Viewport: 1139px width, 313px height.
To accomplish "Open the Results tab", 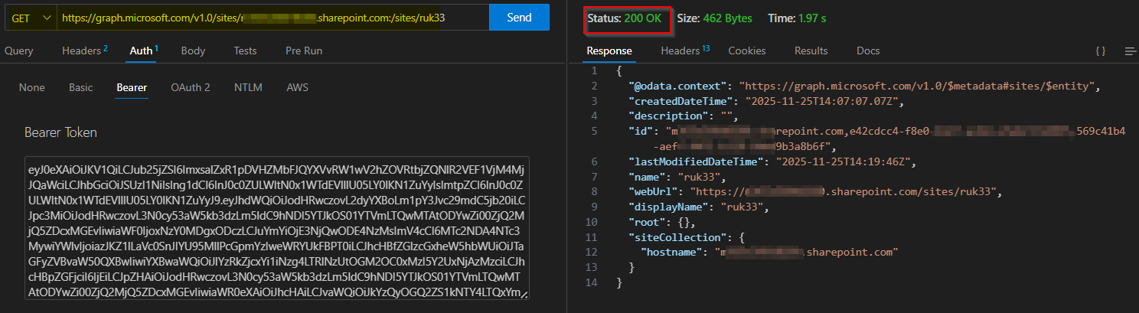I will pos(811,51).
